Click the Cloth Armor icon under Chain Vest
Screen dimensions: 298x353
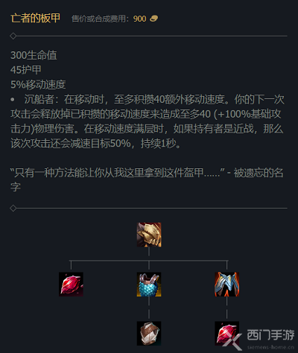coord(149,334)
